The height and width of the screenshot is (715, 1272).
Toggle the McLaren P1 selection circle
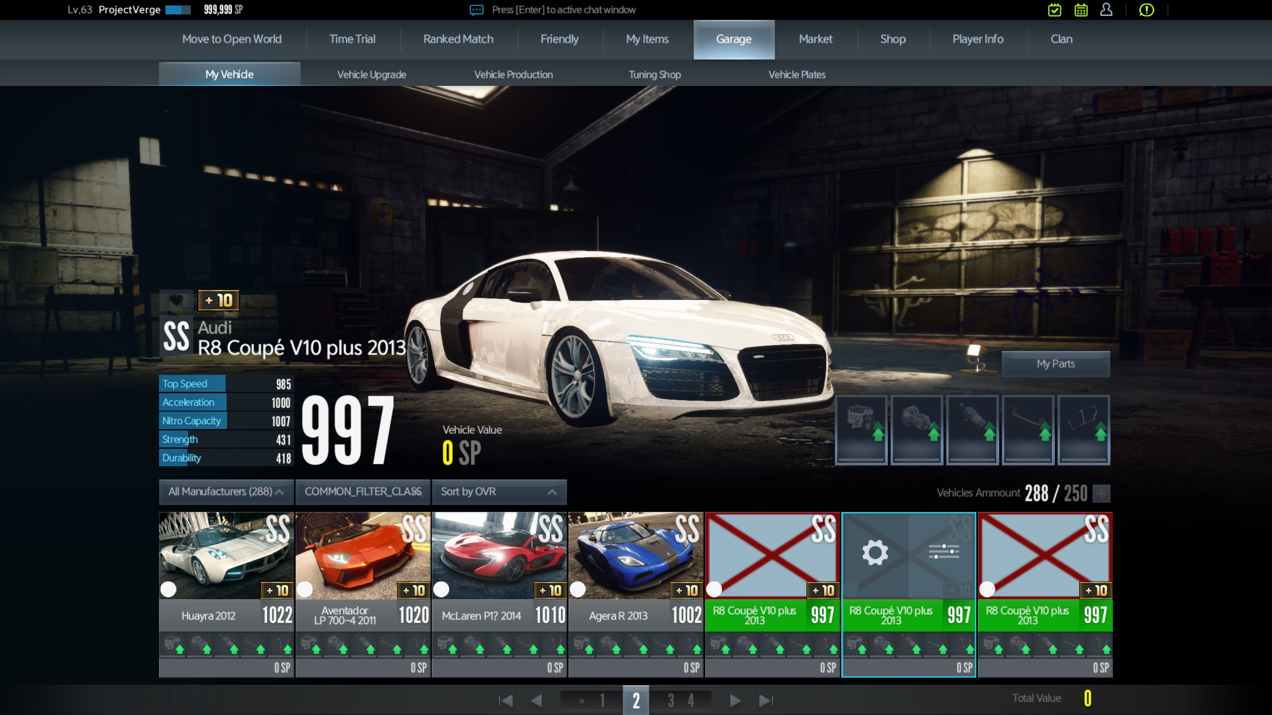click(x=441, y=589)
